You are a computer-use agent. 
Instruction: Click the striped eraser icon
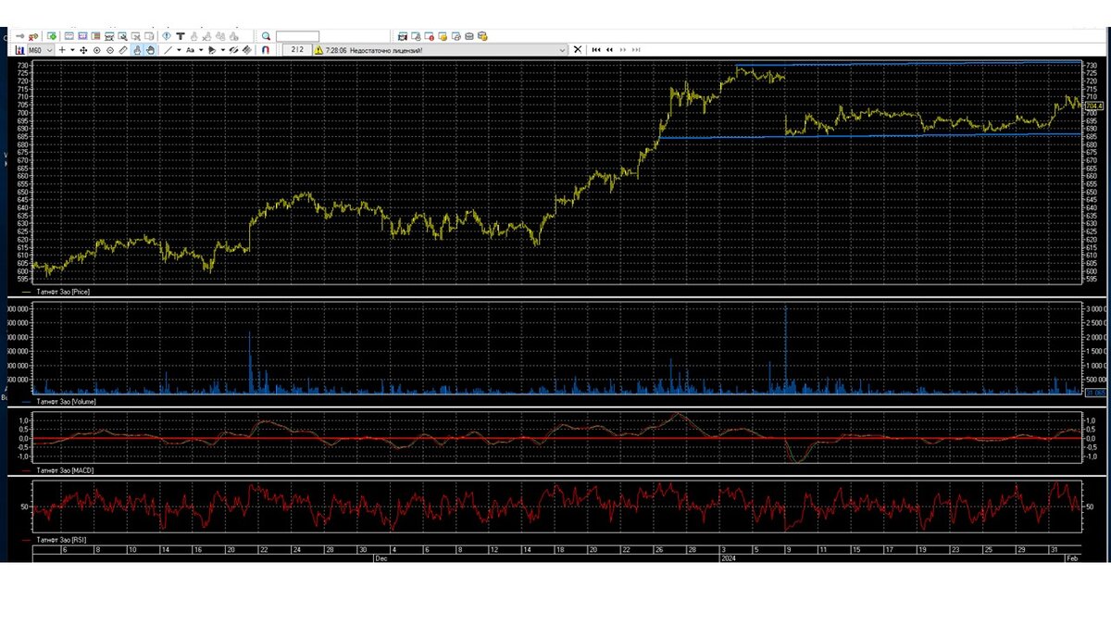[x=247, y=50]
